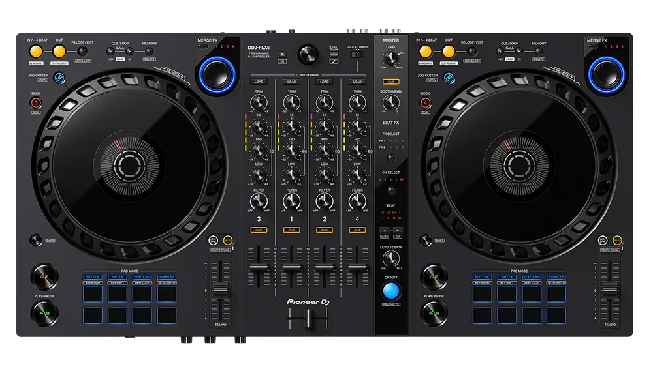Click the browse rotary selector knob
The width and height of the screenshot is (653, 371).
(x=308, y=55)
